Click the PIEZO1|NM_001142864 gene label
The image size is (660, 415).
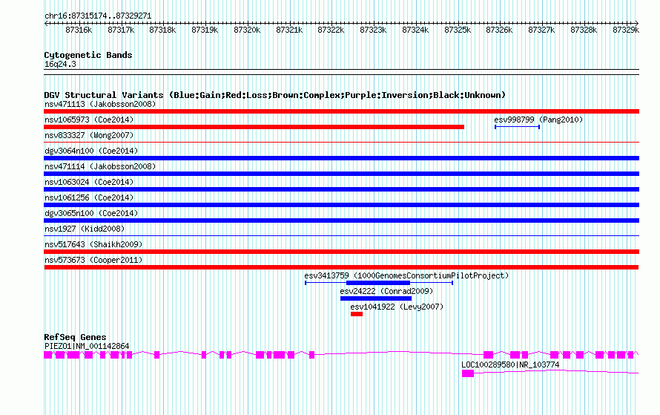[87, 346]
